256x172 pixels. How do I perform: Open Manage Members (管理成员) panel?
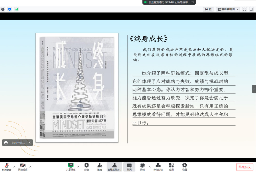[114, 167]
